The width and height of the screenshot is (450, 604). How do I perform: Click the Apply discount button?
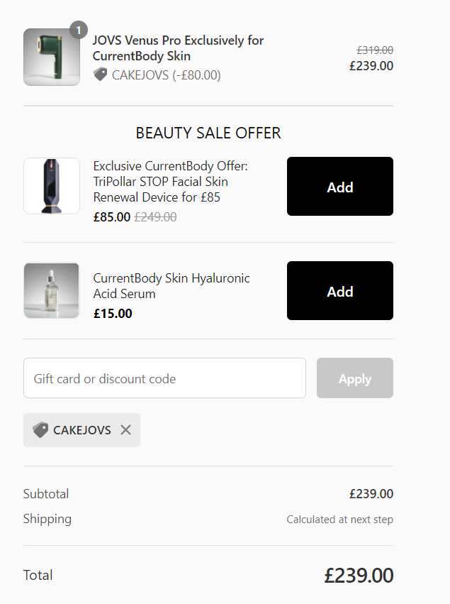pos(354,378)
